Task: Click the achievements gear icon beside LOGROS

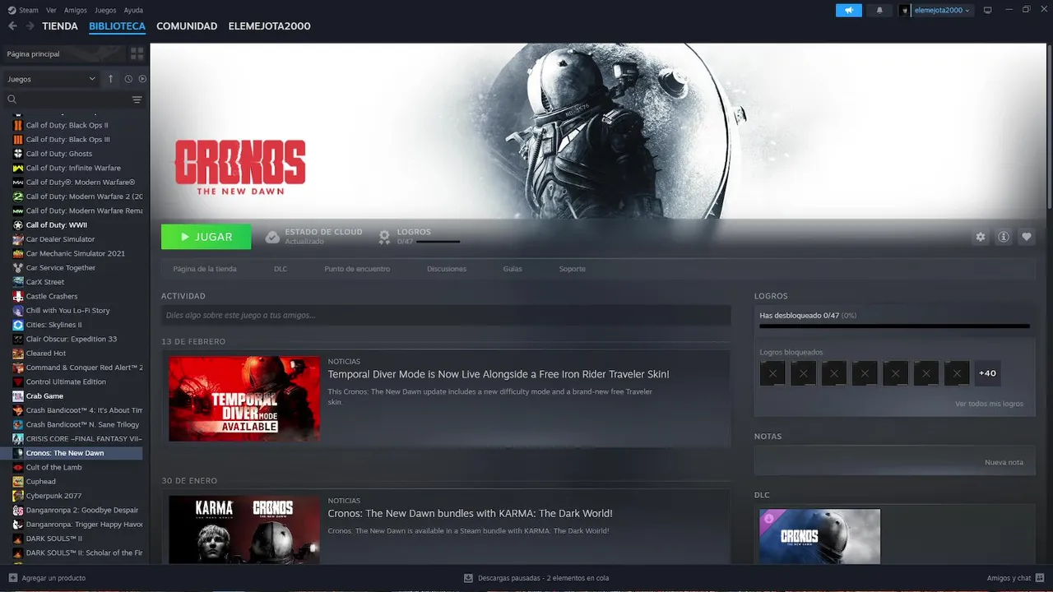Action: pyautogui.click(x=384, y=237)
